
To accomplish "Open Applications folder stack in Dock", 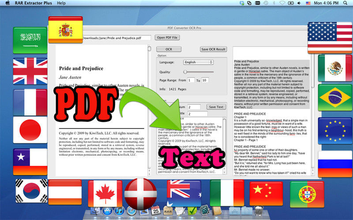I will [235, 211].
